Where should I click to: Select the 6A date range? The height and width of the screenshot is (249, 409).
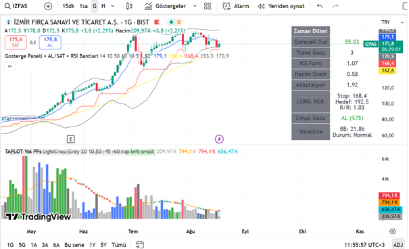click(56, 245)
